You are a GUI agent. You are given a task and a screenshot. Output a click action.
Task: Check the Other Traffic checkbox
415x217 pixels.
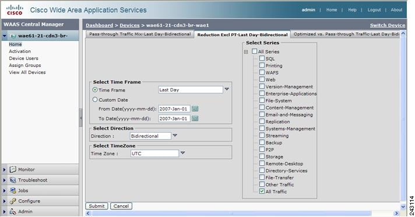point(262,184)
